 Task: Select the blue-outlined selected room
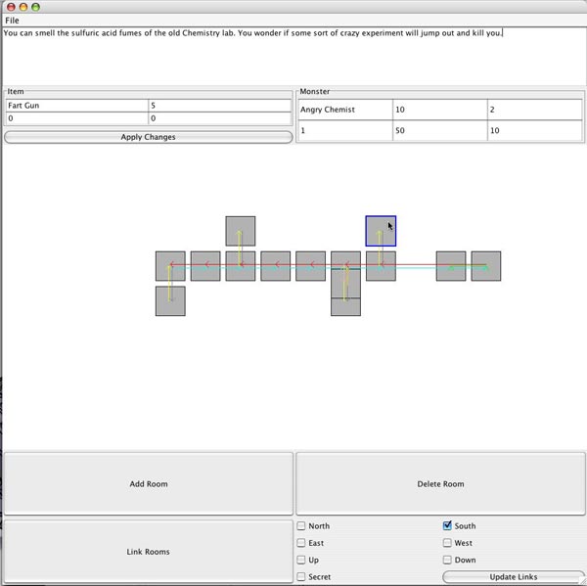pos(381,231)
